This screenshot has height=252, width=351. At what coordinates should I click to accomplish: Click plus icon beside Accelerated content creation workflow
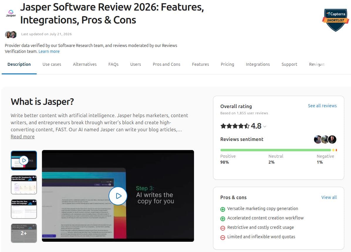[x=223, y=219]
